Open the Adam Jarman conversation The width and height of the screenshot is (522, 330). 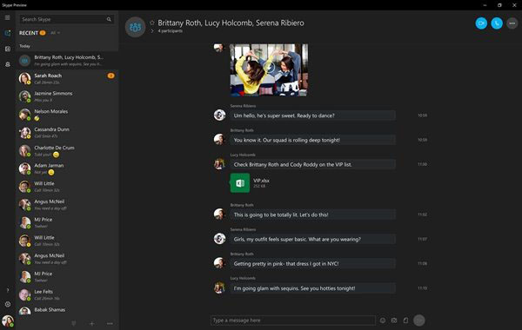tap(67, 168)
